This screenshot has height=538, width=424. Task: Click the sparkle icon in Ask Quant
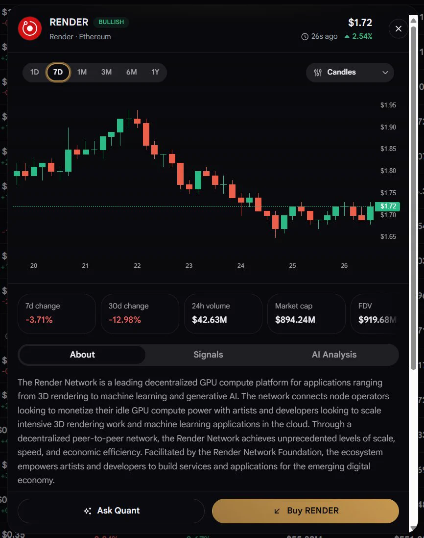(x=87, y=511)
